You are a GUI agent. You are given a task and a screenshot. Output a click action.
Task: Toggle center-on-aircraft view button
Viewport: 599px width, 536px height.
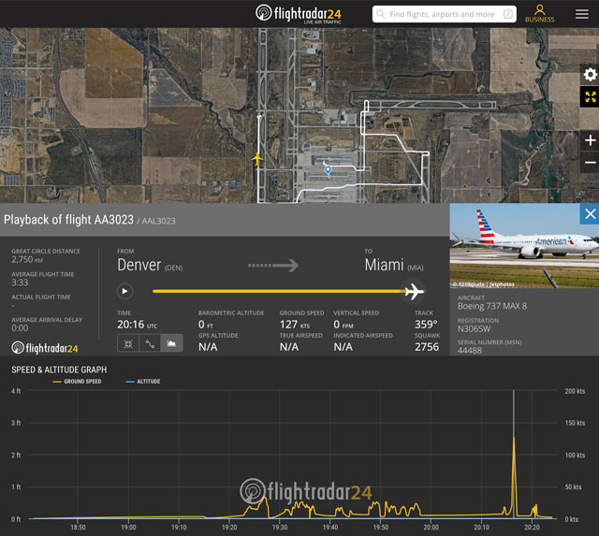click(x=128, y=343)
